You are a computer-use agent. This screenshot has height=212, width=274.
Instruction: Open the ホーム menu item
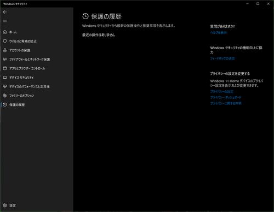(13, 32)
